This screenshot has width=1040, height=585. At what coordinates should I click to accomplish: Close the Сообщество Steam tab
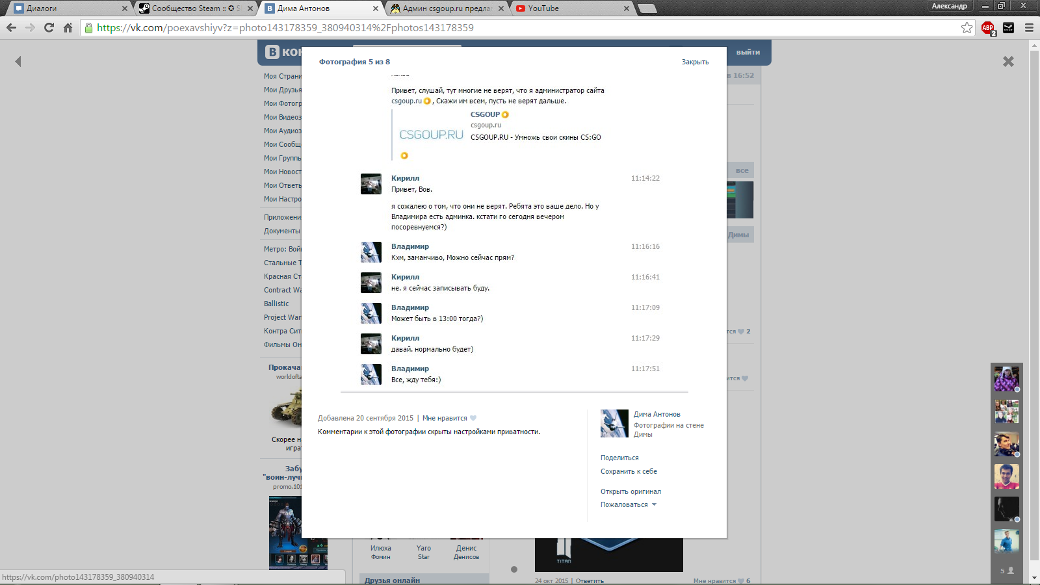[x=250, y=8]
